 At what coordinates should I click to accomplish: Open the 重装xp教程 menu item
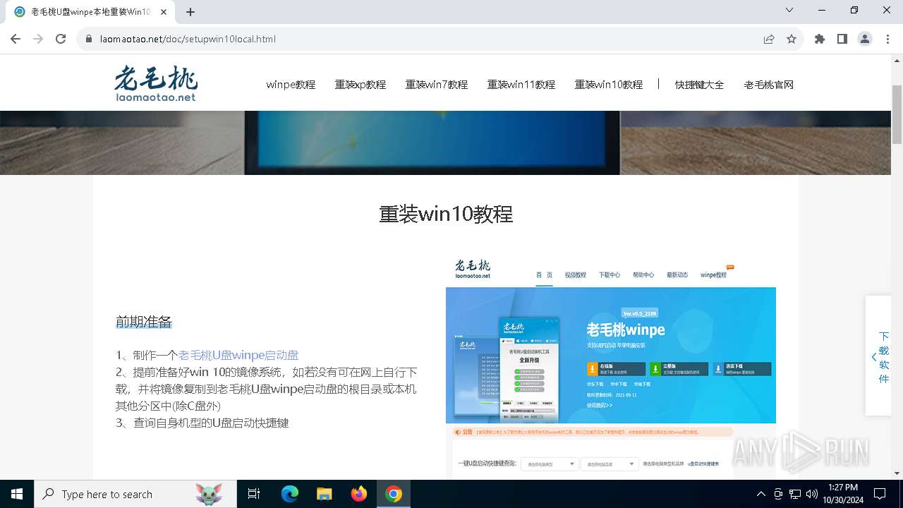click(x=360, y=85)
